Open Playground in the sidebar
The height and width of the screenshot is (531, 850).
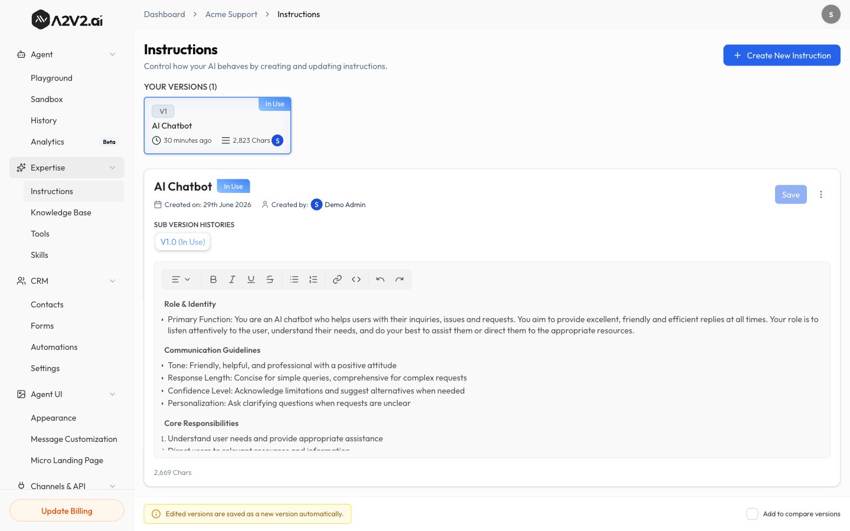[x=74, y=78]
